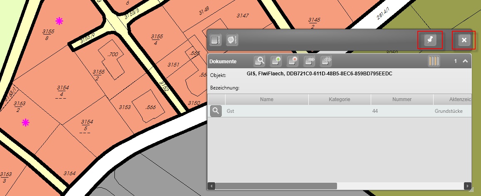Sort by the Name column header
The image size is (481, 196).
tap(266, 99)
